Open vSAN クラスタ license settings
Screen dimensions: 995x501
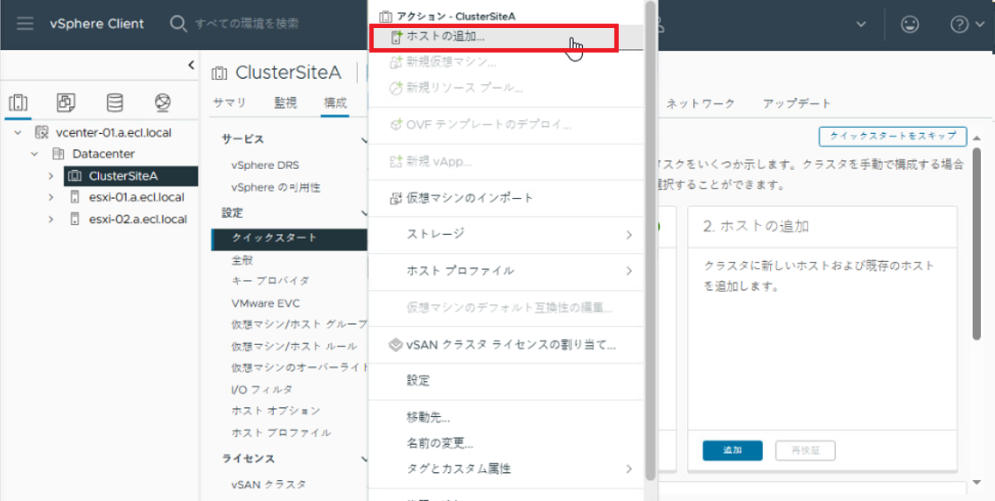[x=269, y=484]
